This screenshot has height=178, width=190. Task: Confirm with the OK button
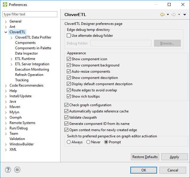144,170
